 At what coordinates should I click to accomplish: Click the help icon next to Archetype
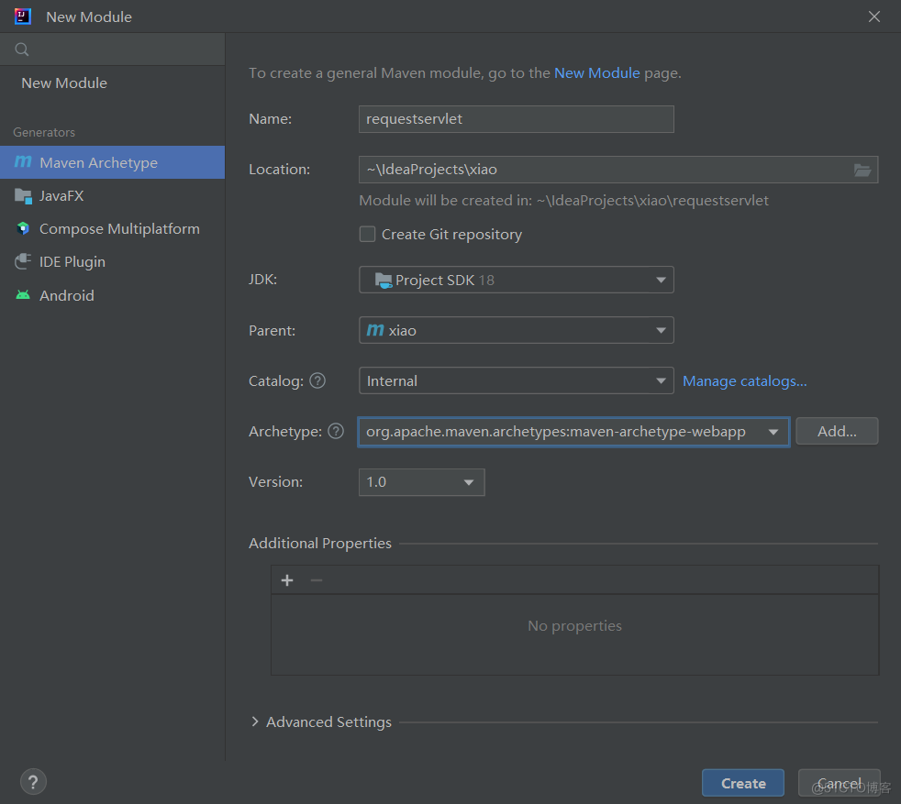click(336, 431)
